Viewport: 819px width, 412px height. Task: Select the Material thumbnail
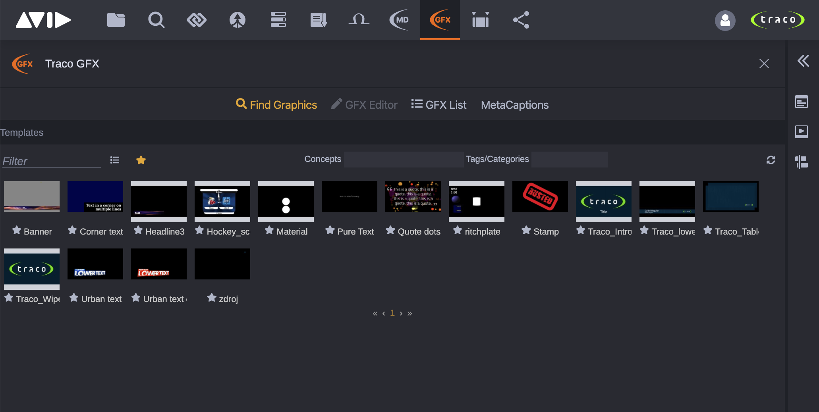[286, 202]
